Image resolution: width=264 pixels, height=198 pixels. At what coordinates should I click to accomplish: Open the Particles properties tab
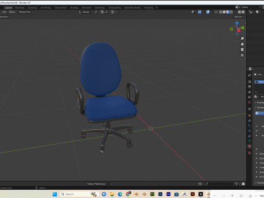[x=249, y=126]
